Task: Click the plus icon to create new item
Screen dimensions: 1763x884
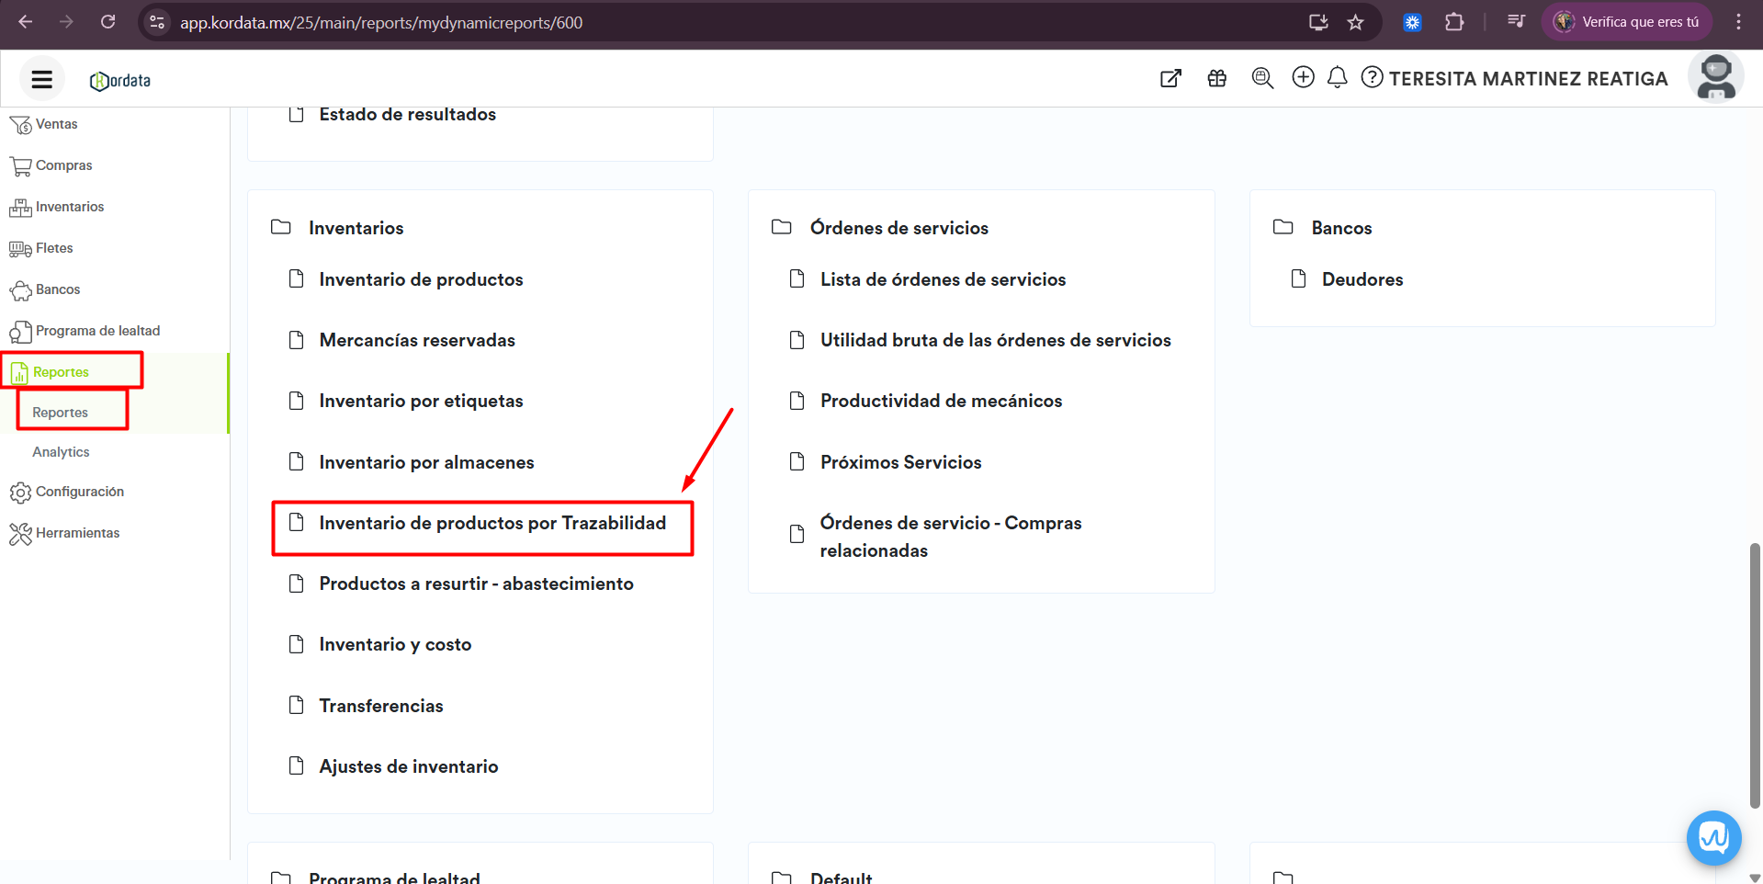Action: pyautogui.click(x=1303, y=78)
